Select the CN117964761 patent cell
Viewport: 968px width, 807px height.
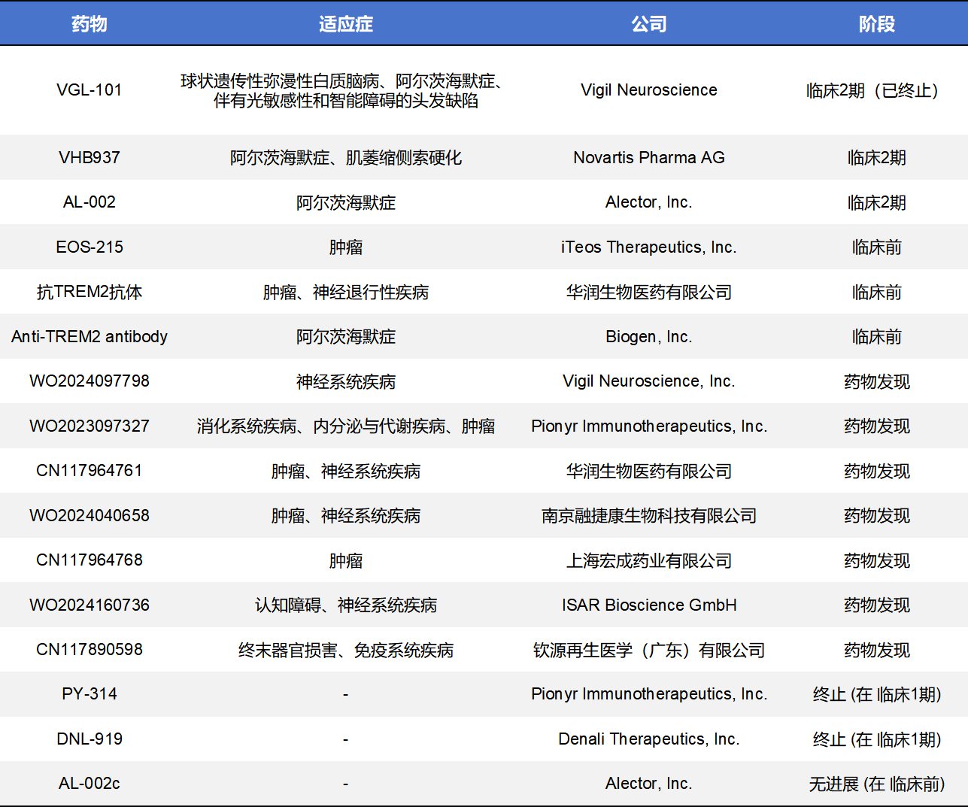pyautogui.click(x=90, y=470)
